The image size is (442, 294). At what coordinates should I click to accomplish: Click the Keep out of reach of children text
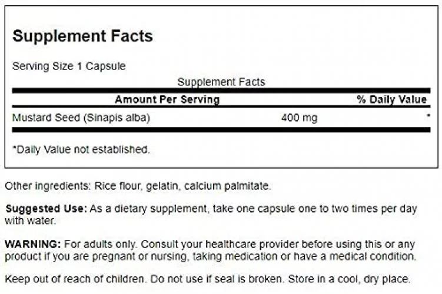[x=75, y=279]
